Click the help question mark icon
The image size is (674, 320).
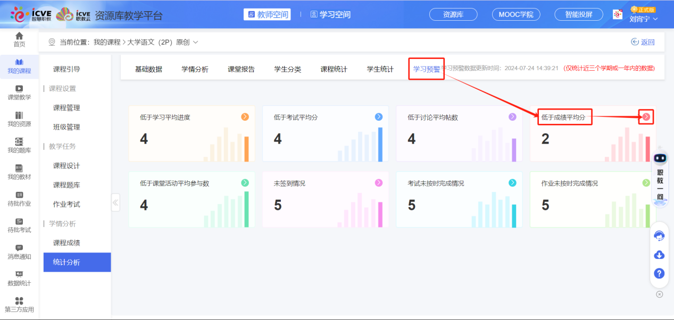[659, 273]
